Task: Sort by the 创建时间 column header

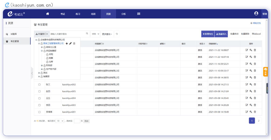Action: click(x=213, y=44)
